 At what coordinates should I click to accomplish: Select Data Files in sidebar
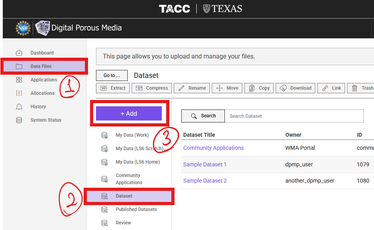tap(44, 66)
